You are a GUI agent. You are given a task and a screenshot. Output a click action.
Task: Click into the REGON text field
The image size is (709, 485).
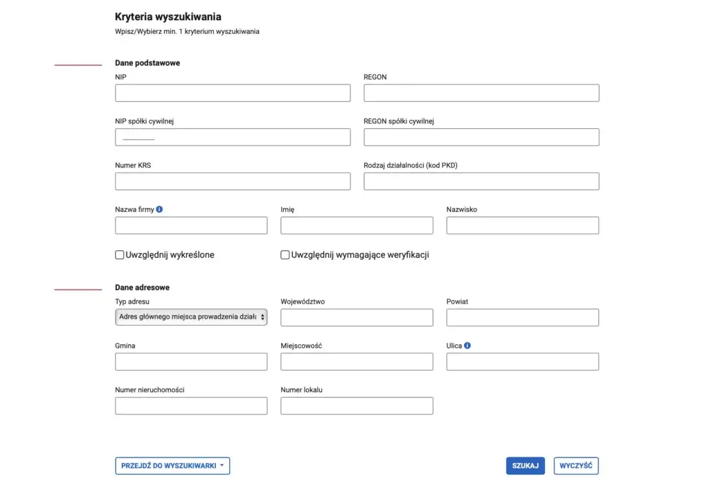(x=481, y=93)
